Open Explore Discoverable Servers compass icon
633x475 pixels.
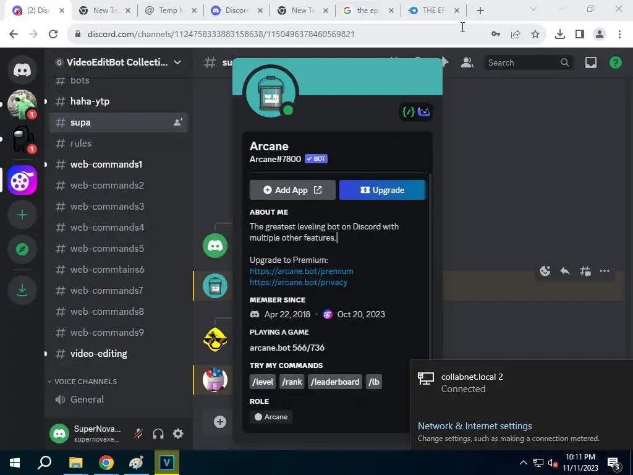(22, 249)
